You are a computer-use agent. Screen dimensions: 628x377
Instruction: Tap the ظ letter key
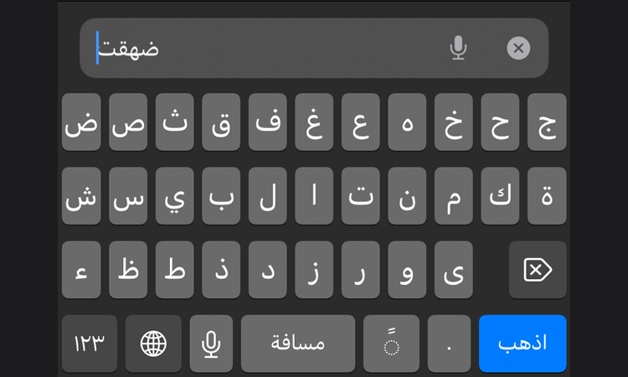(128, 270)
